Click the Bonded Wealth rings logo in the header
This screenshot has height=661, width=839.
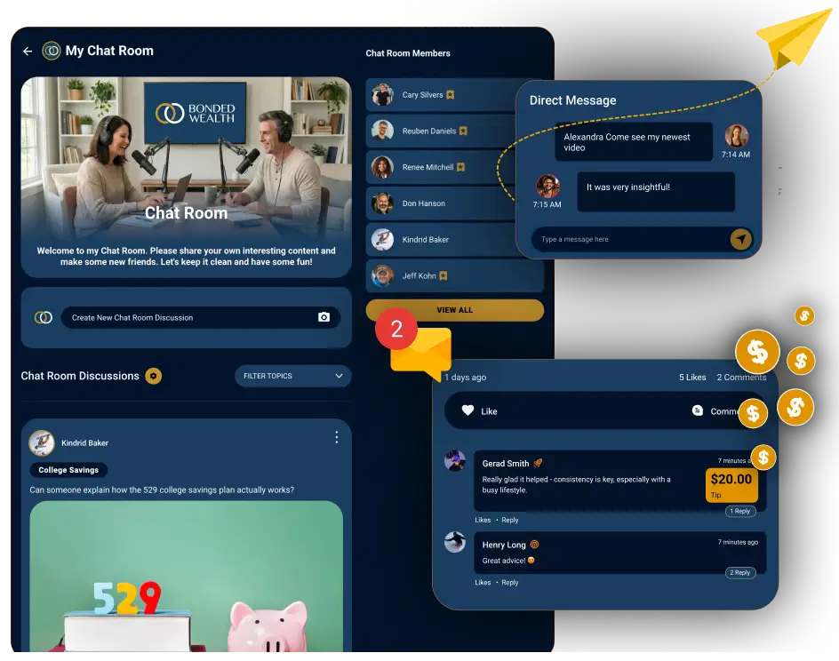click(52, 51)
